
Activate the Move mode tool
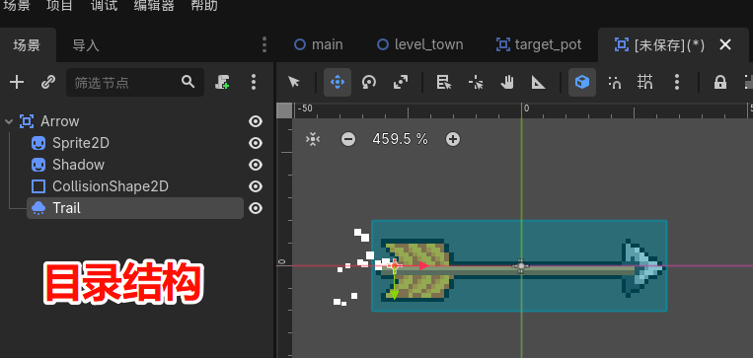coord(338,82)
